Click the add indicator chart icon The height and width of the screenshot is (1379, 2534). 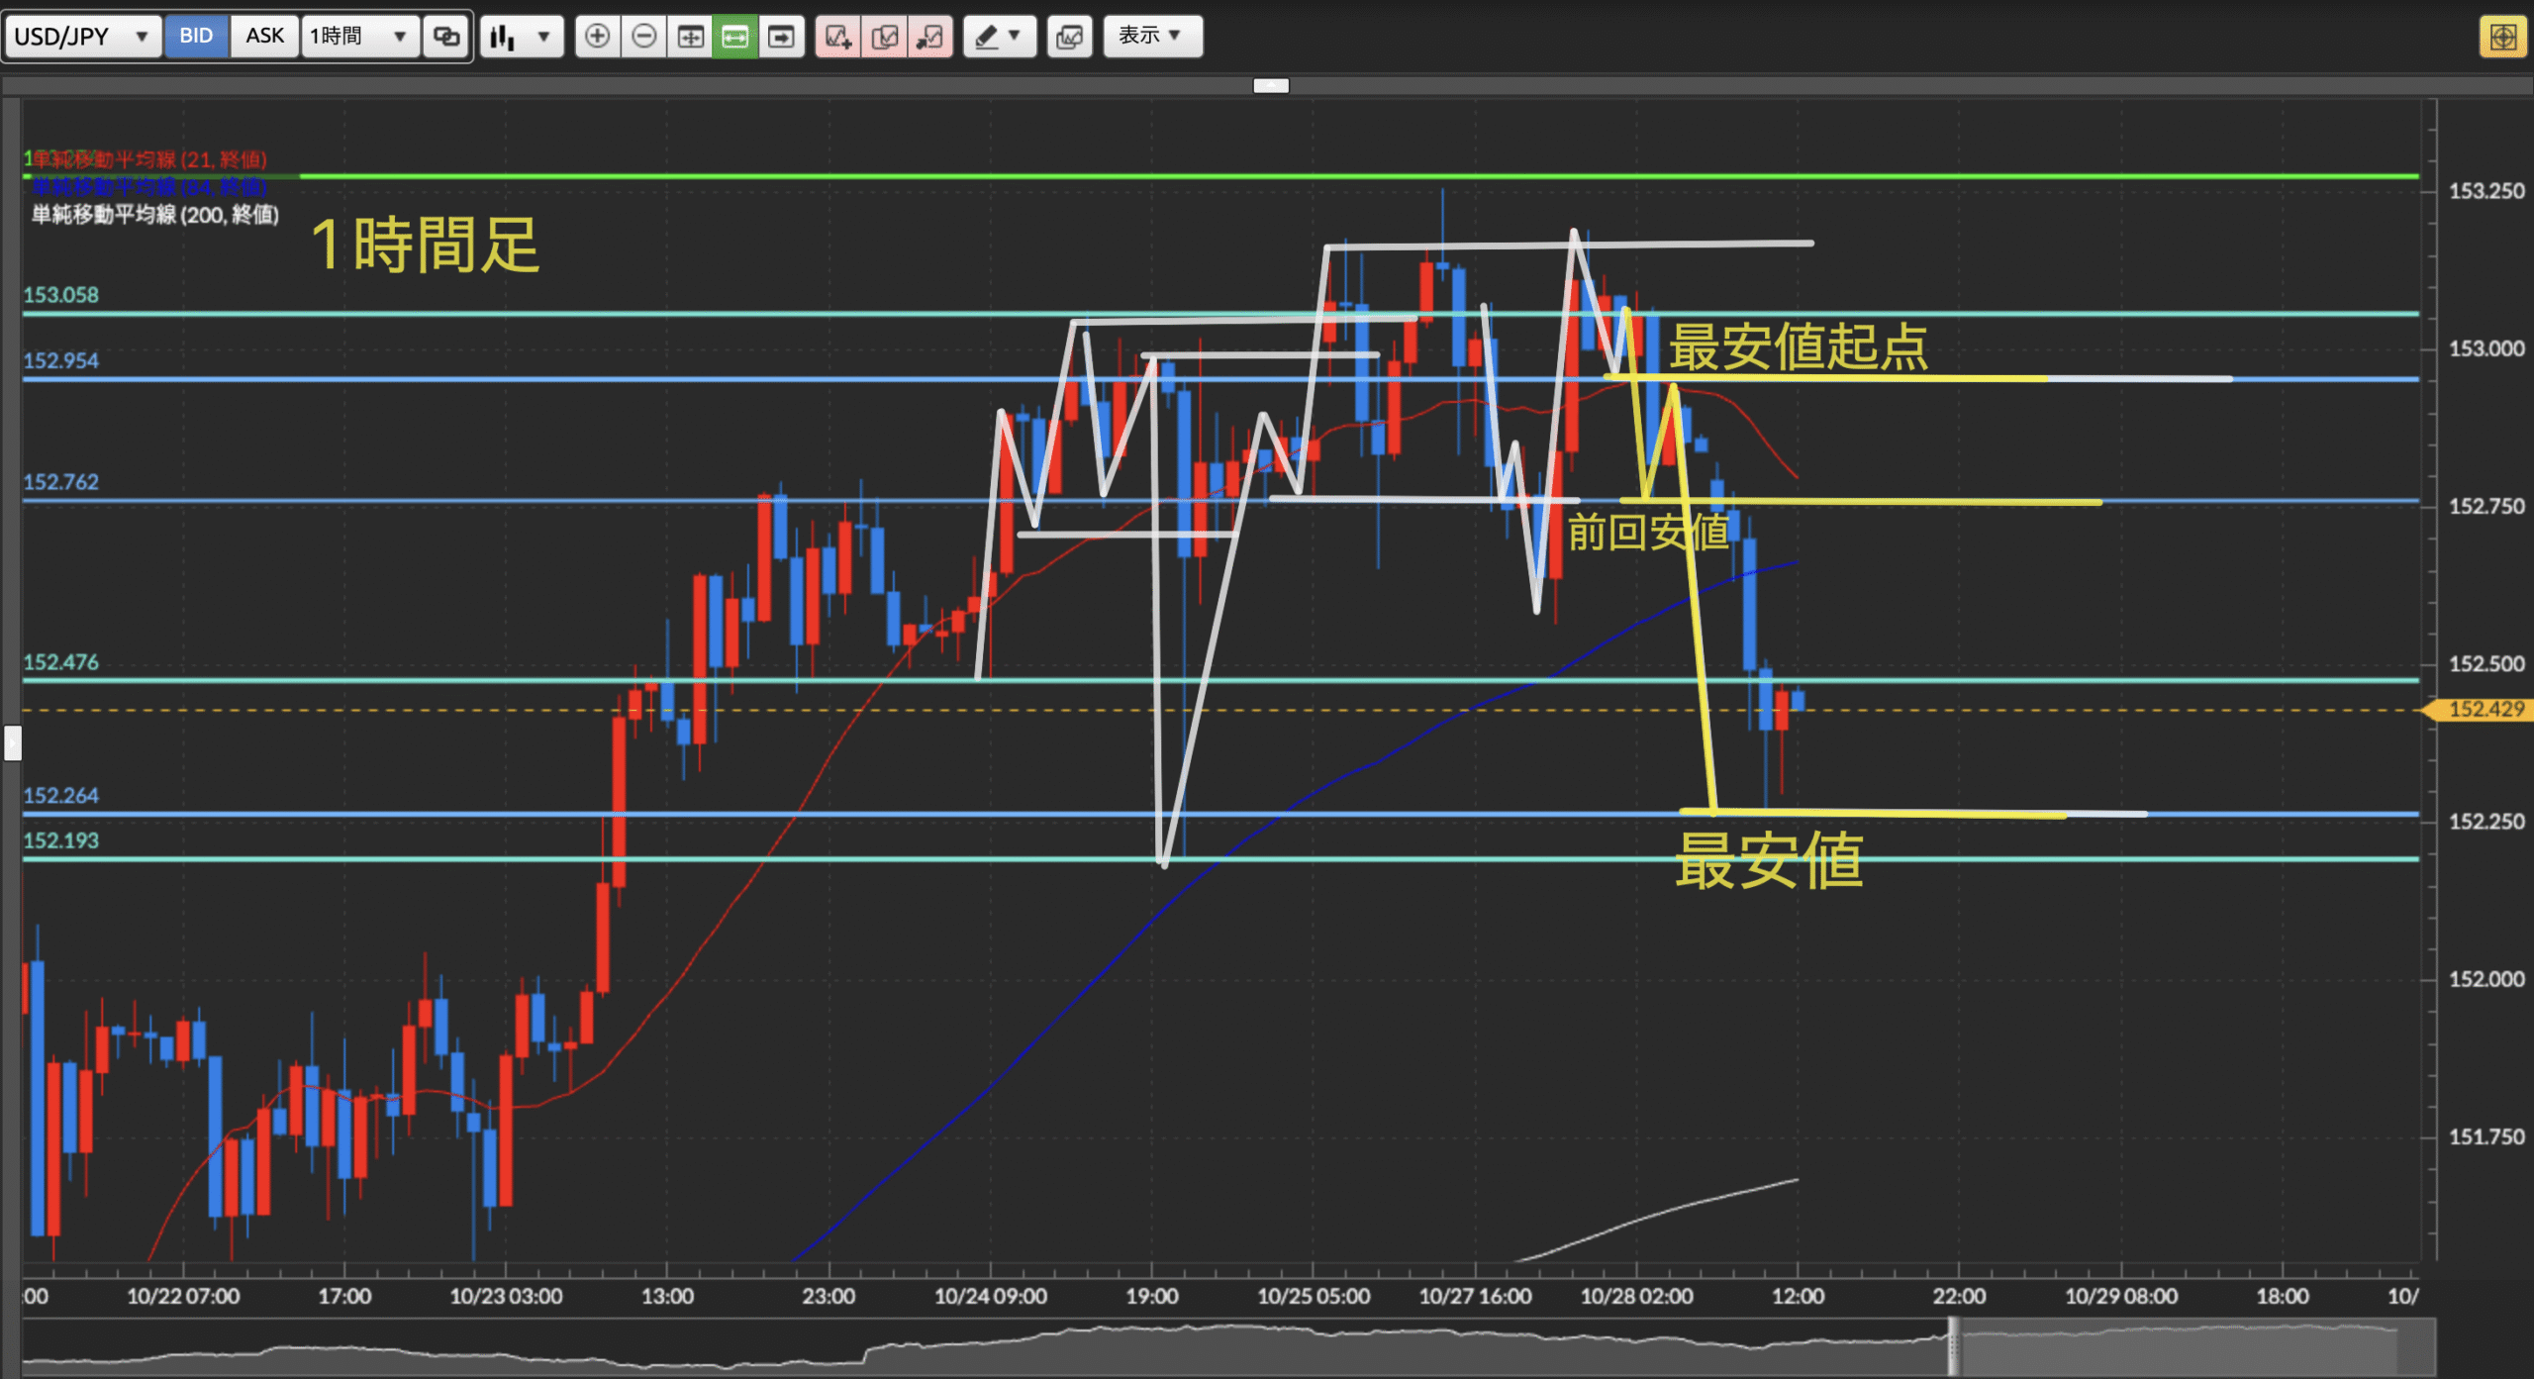(838, 37)
